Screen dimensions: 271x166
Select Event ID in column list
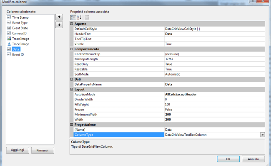pos(18,54)
